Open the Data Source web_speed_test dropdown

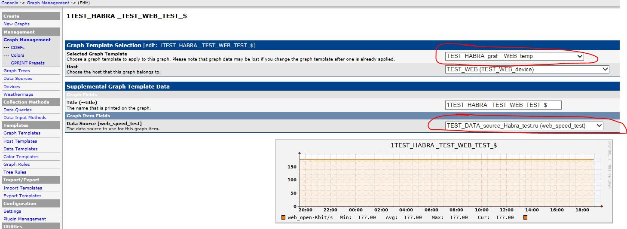pos(524,125)
